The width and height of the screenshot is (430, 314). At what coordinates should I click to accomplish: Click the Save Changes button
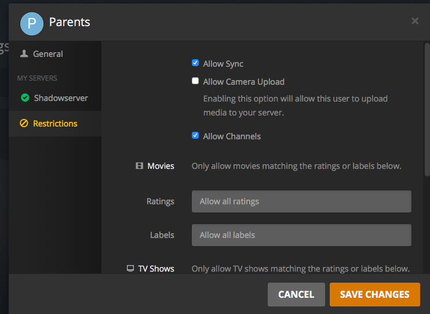[374, 294]
